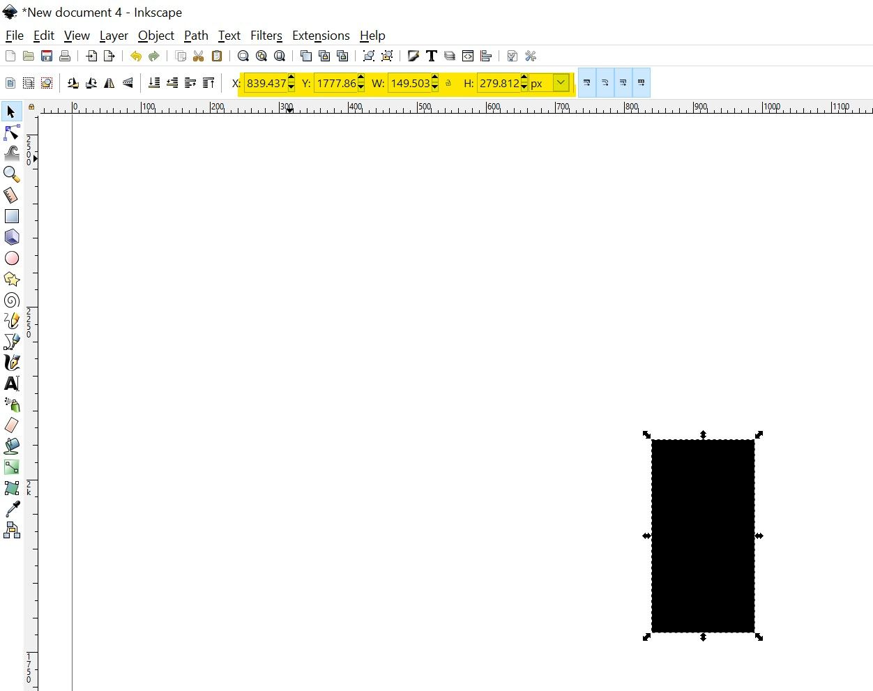Open the px units dropdown
This screenshot has width=873, height=691.
tap(560, 82)
